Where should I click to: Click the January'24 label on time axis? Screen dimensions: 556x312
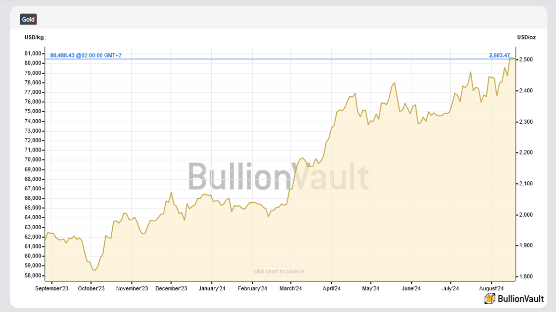212,288
